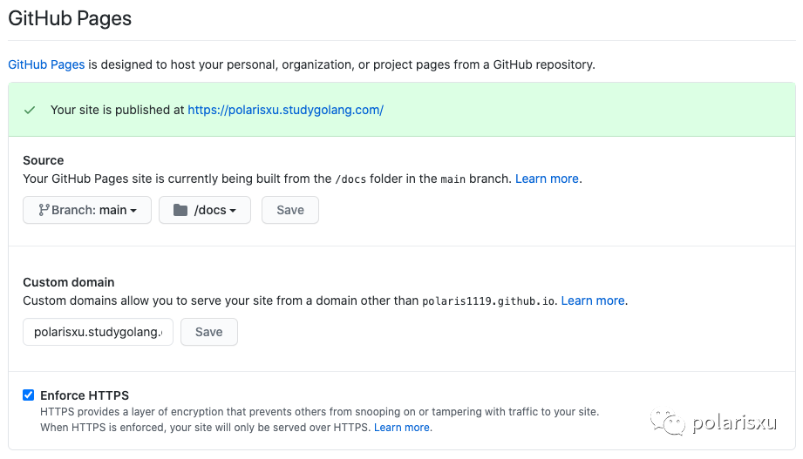Click the caret arrow after Branch: main

[x=133, y=211]
